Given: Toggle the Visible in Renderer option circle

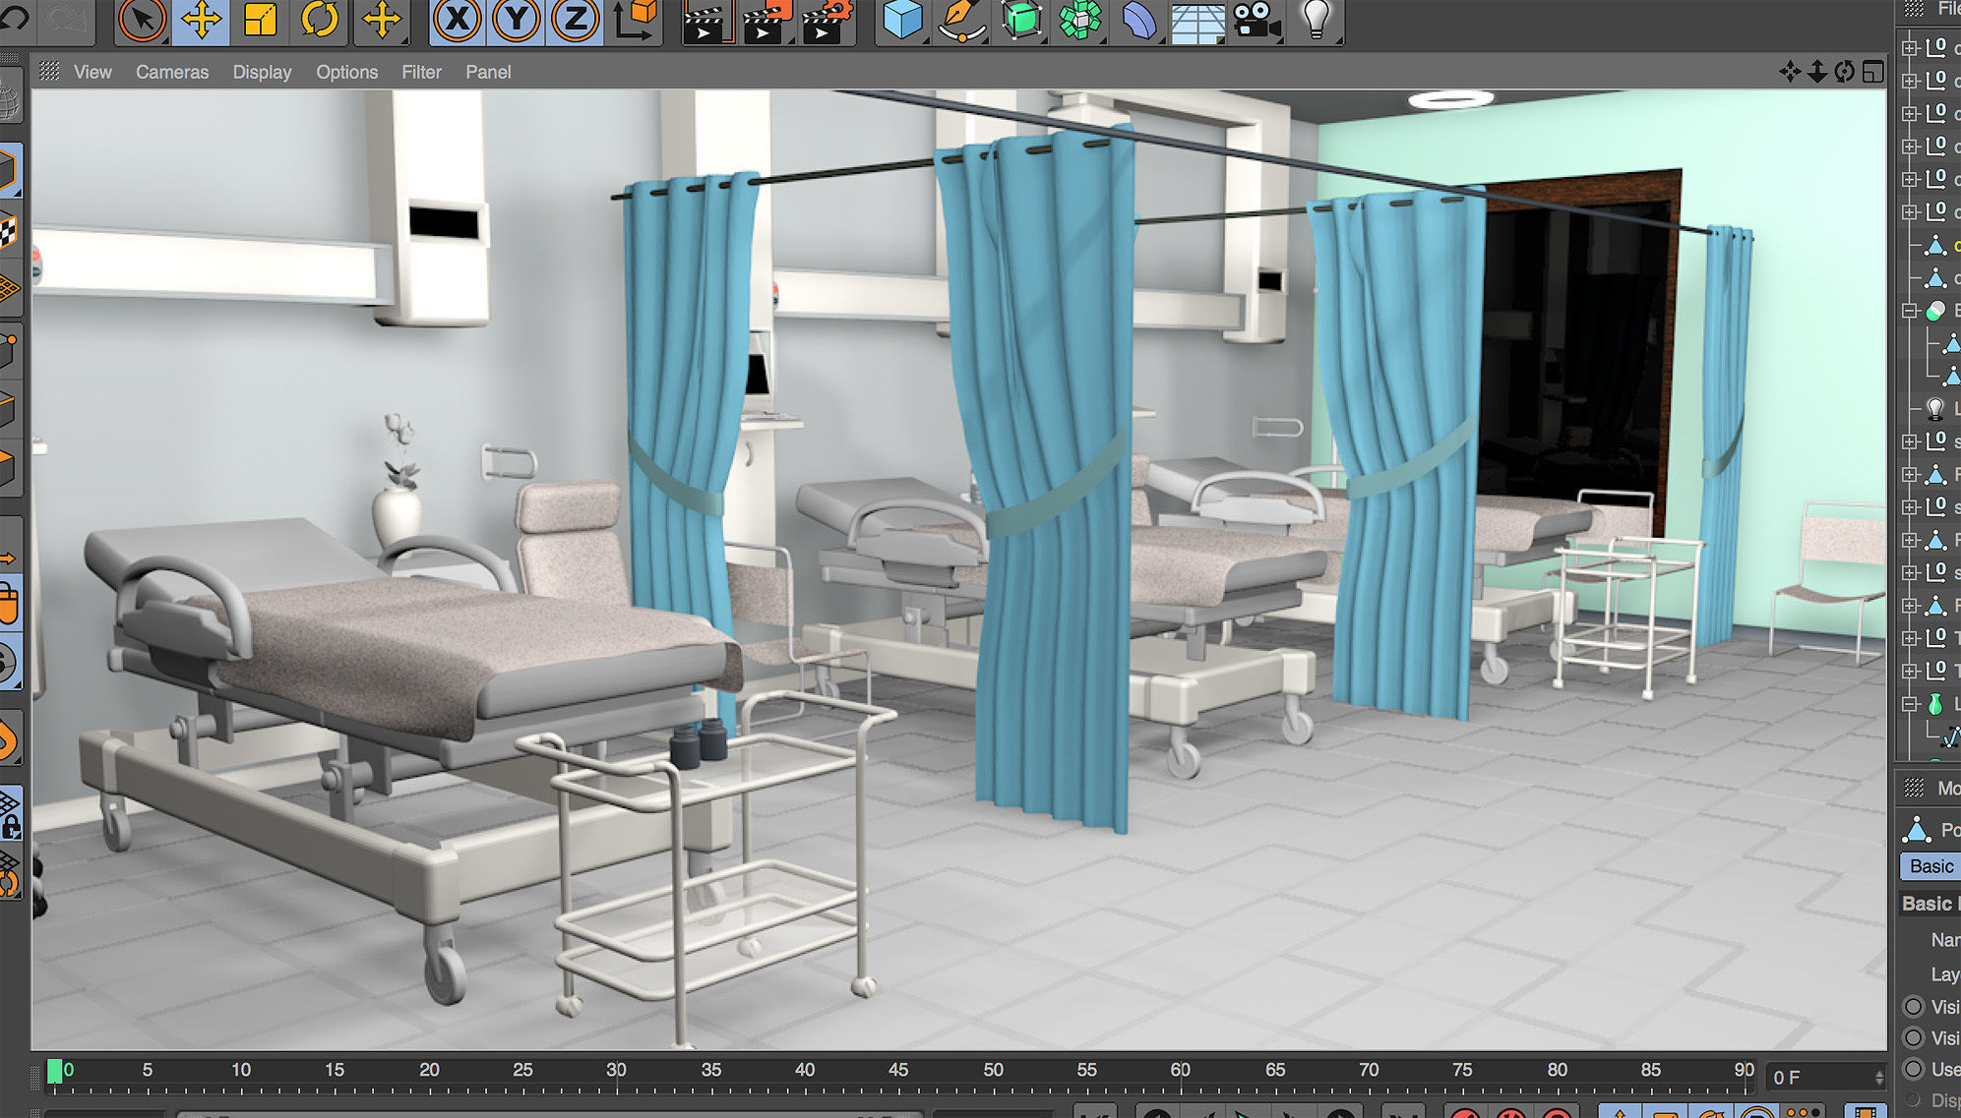Looking at the screenshot, I should tap(1914, 1037).
